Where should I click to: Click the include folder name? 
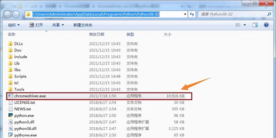(20, 57)
